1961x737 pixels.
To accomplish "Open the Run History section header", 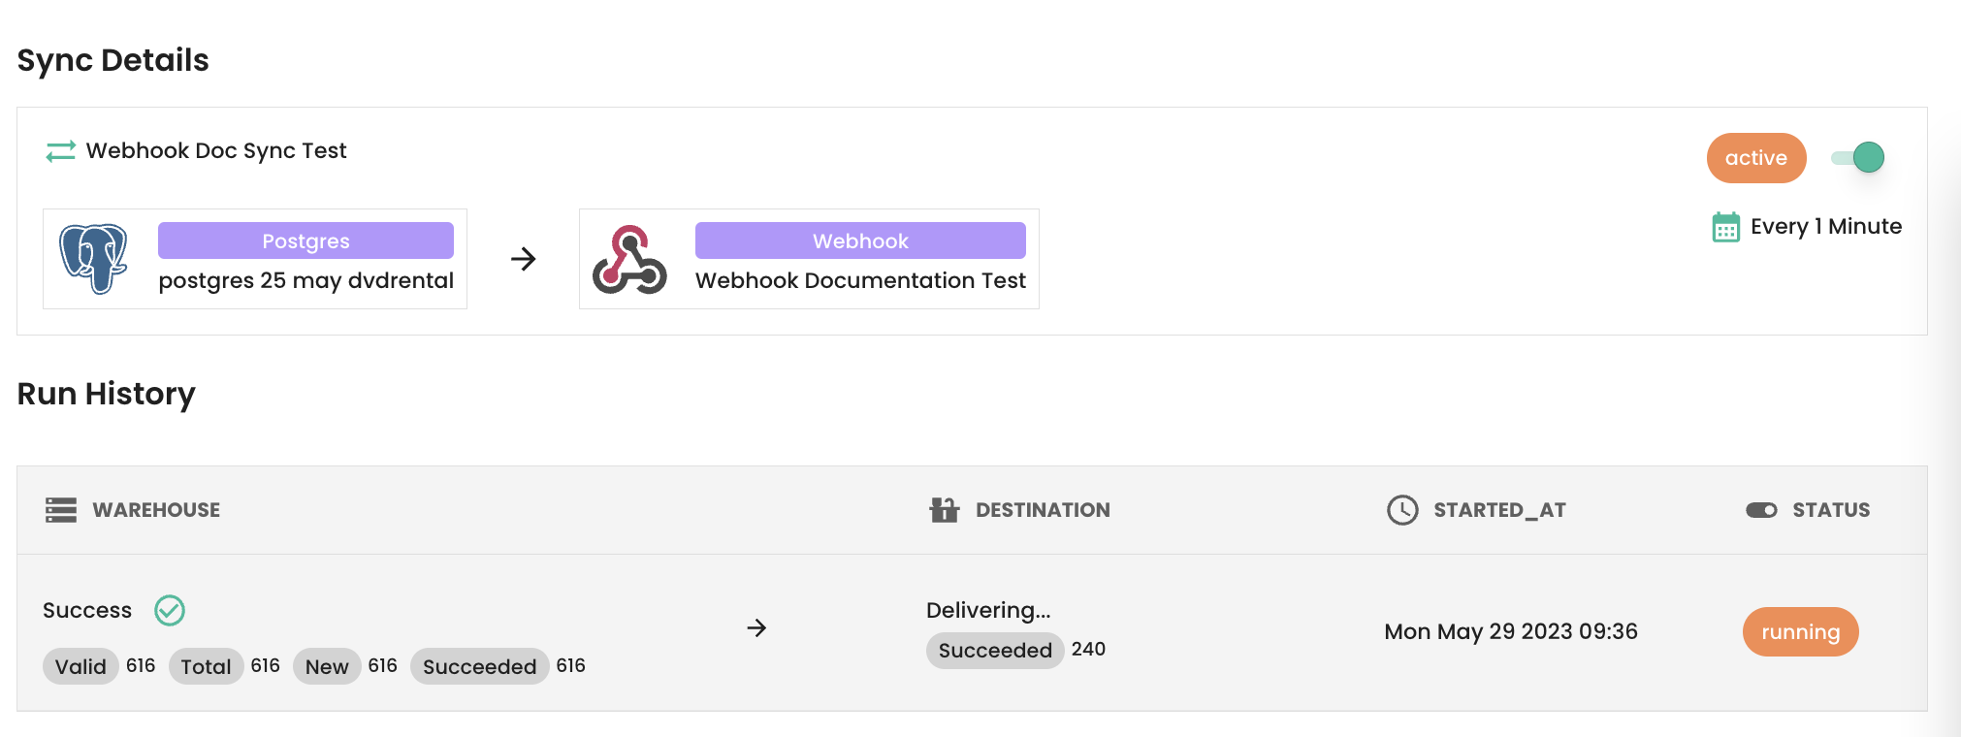I will (x=106, y=394).
